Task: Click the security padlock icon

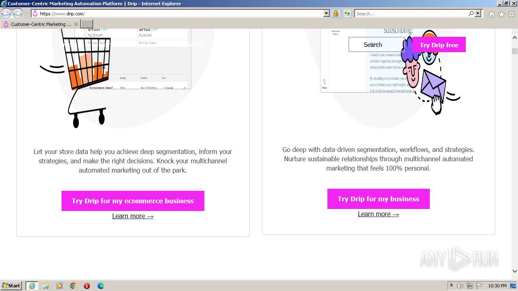Action: 335,14
